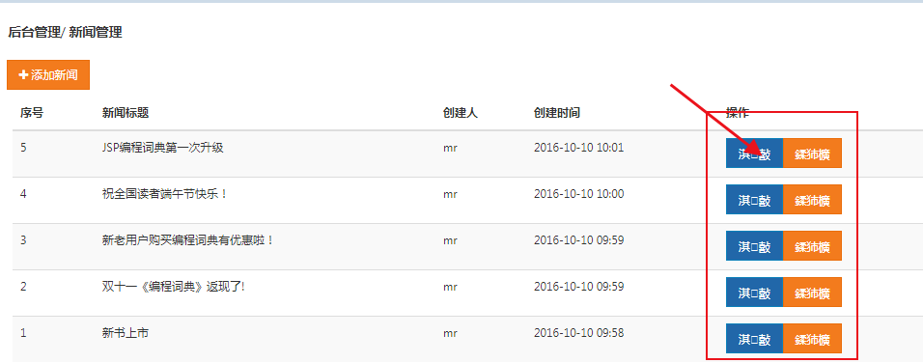Click the plus icon on the 添加新闻 button
The width and height of the screenshot is (923, 363).
(23, 75)
